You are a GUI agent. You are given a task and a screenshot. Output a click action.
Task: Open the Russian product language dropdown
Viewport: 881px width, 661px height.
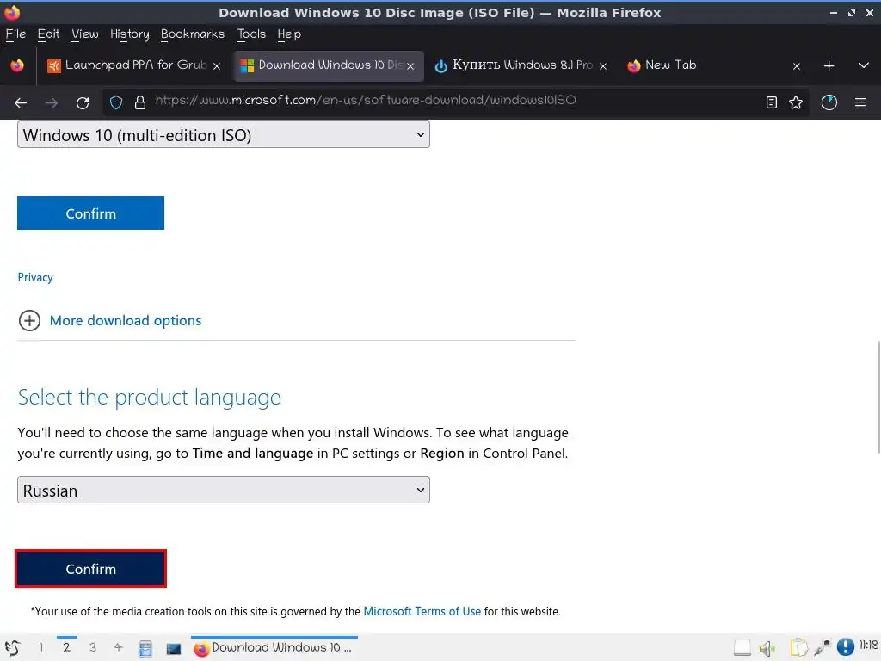(224, 490)
